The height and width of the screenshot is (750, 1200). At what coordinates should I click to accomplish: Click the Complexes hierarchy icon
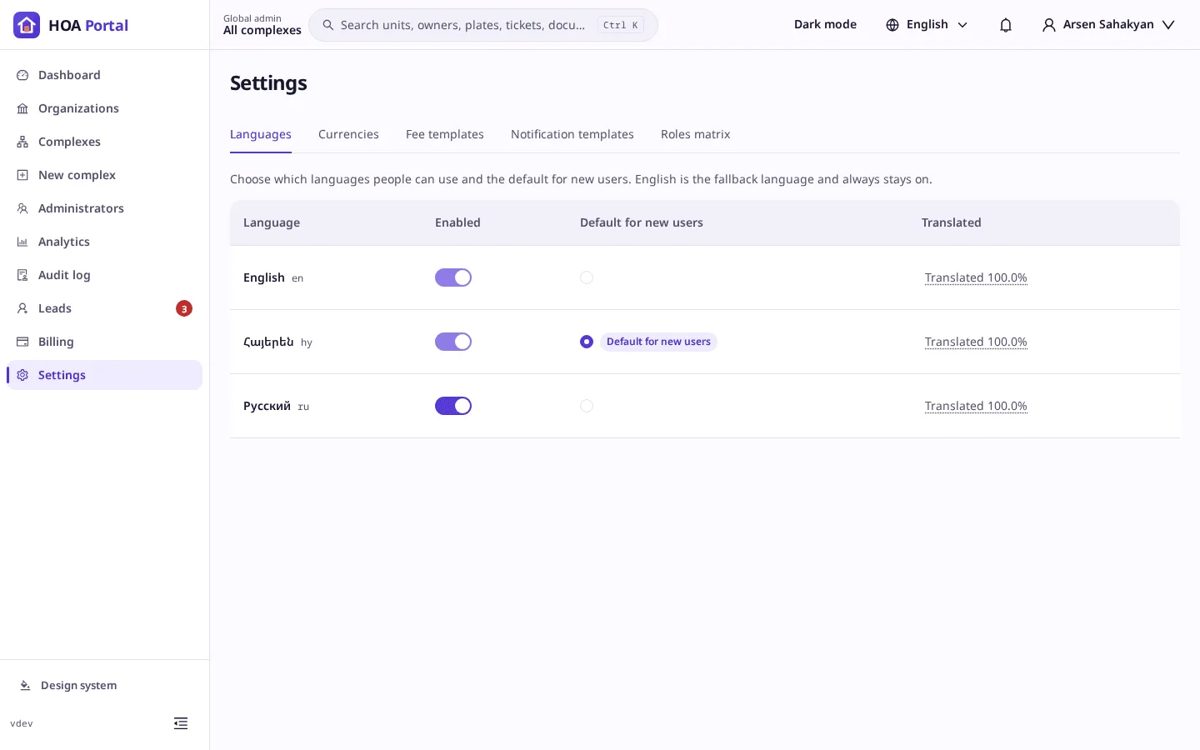(x=22, y=142)
